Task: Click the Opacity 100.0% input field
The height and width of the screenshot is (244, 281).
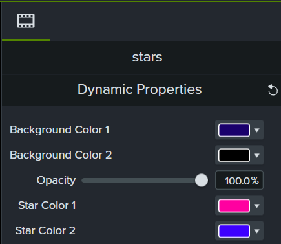Action: (239, 180)
